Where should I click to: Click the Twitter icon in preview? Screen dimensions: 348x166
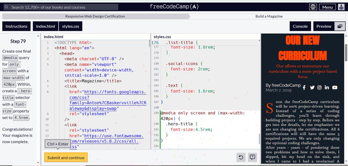[x=312, y=87]
